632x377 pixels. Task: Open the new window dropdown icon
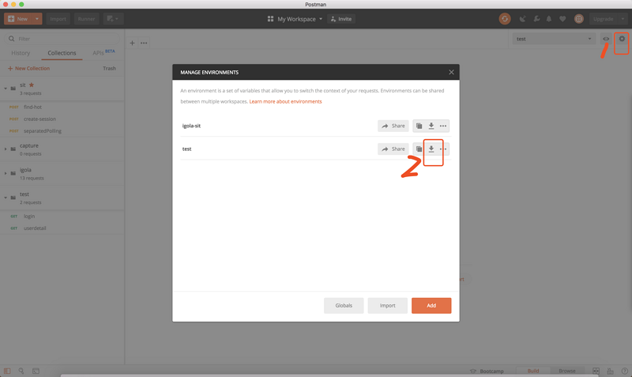tap(113, 18)
